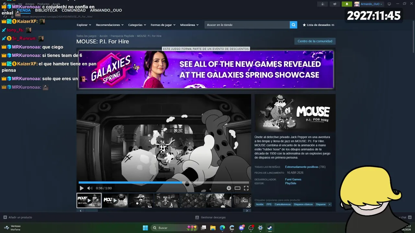This screenshot has width=415, height=233.
Task: Select the third media thumbnail
Action: click(x=141, y=201)
